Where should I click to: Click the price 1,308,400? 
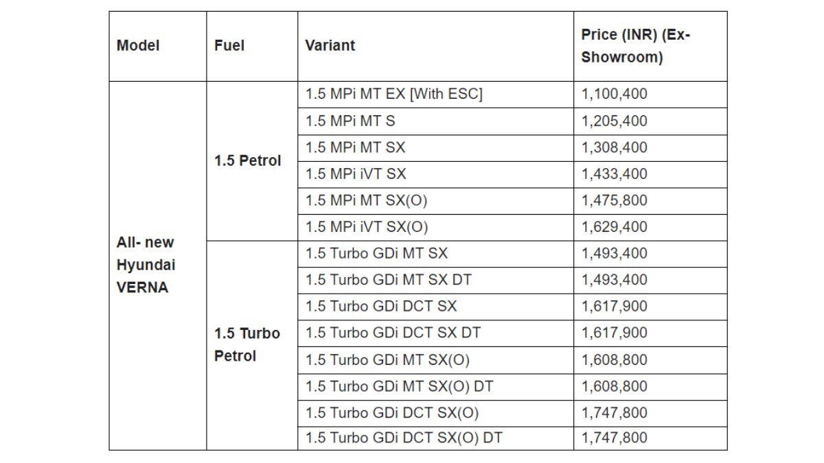[614, 147]
